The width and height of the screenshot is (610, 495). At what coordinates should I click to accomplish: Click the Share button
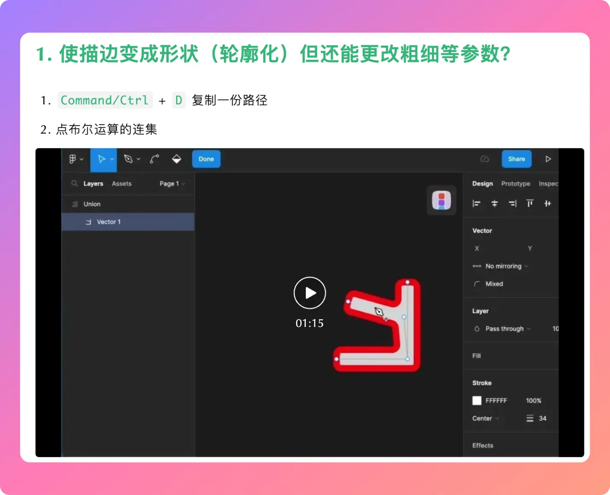pyautogui.click(x=516, y=159)
